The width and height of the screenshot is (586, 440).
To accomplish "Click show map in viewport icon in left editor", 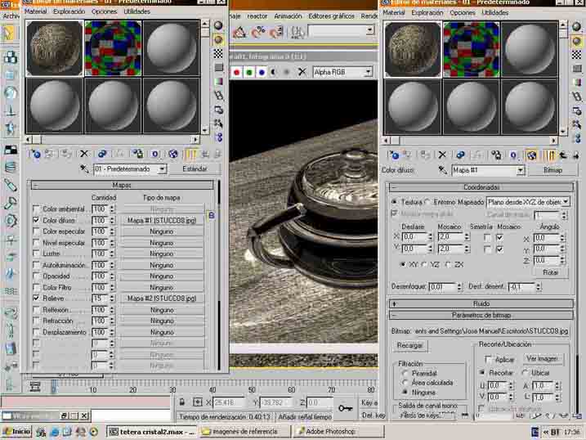I will coord(172,154).
